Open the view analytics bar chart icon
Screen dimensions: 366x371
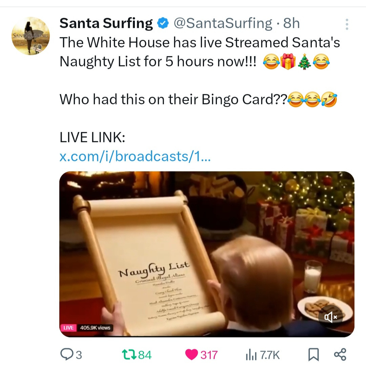[x=249, y=355]
